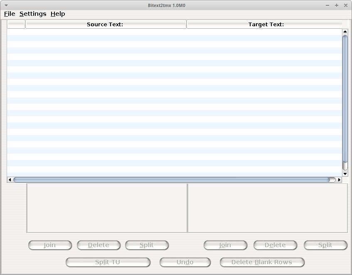Click the horizontal scrollbar thumb
The width and height of the screenshot is (352, 275).
(172, 180)
